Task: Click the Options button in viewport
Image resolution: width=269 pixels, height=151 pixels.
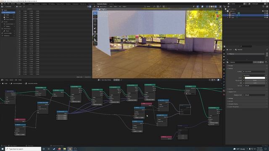Action: coord(218,9)
